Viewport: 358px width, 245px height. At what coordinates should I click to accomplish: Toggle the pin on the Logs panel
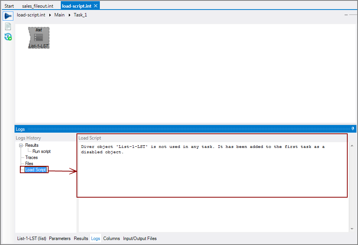click(x=352, y=129)
